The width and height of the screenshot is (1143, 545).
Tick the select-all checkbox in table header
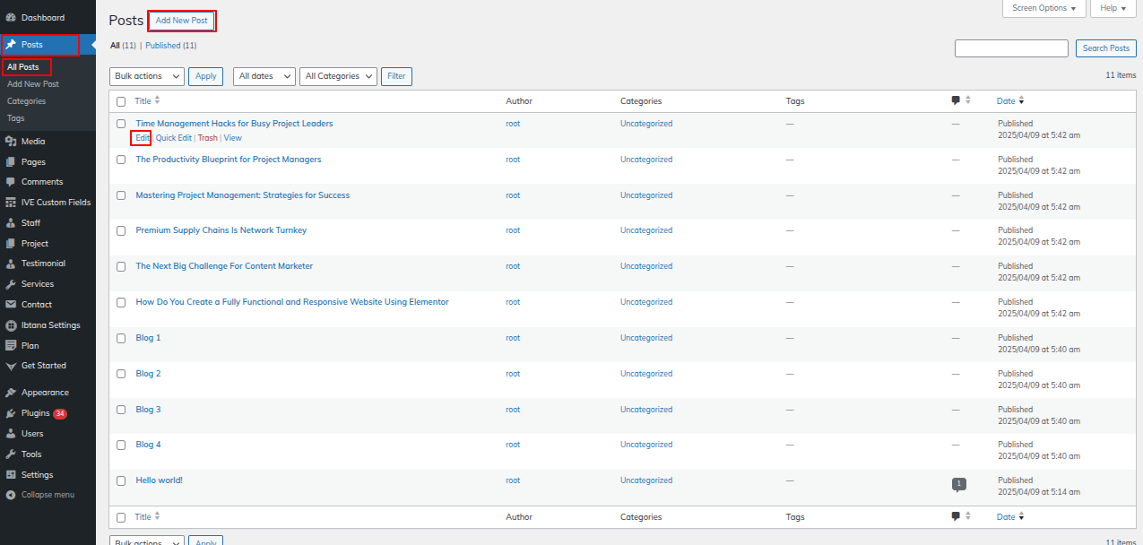pyautogui.click(x=121, y=101)
